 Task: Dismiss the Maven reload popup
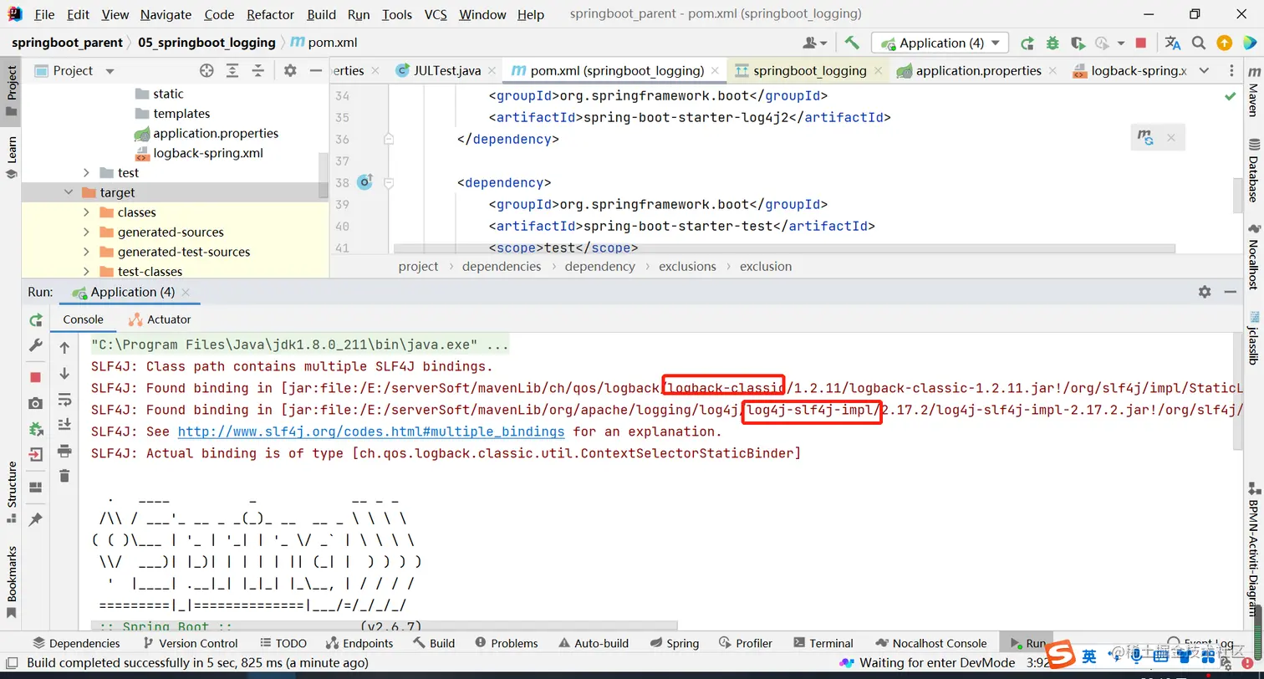click(x=1171, y=138)
